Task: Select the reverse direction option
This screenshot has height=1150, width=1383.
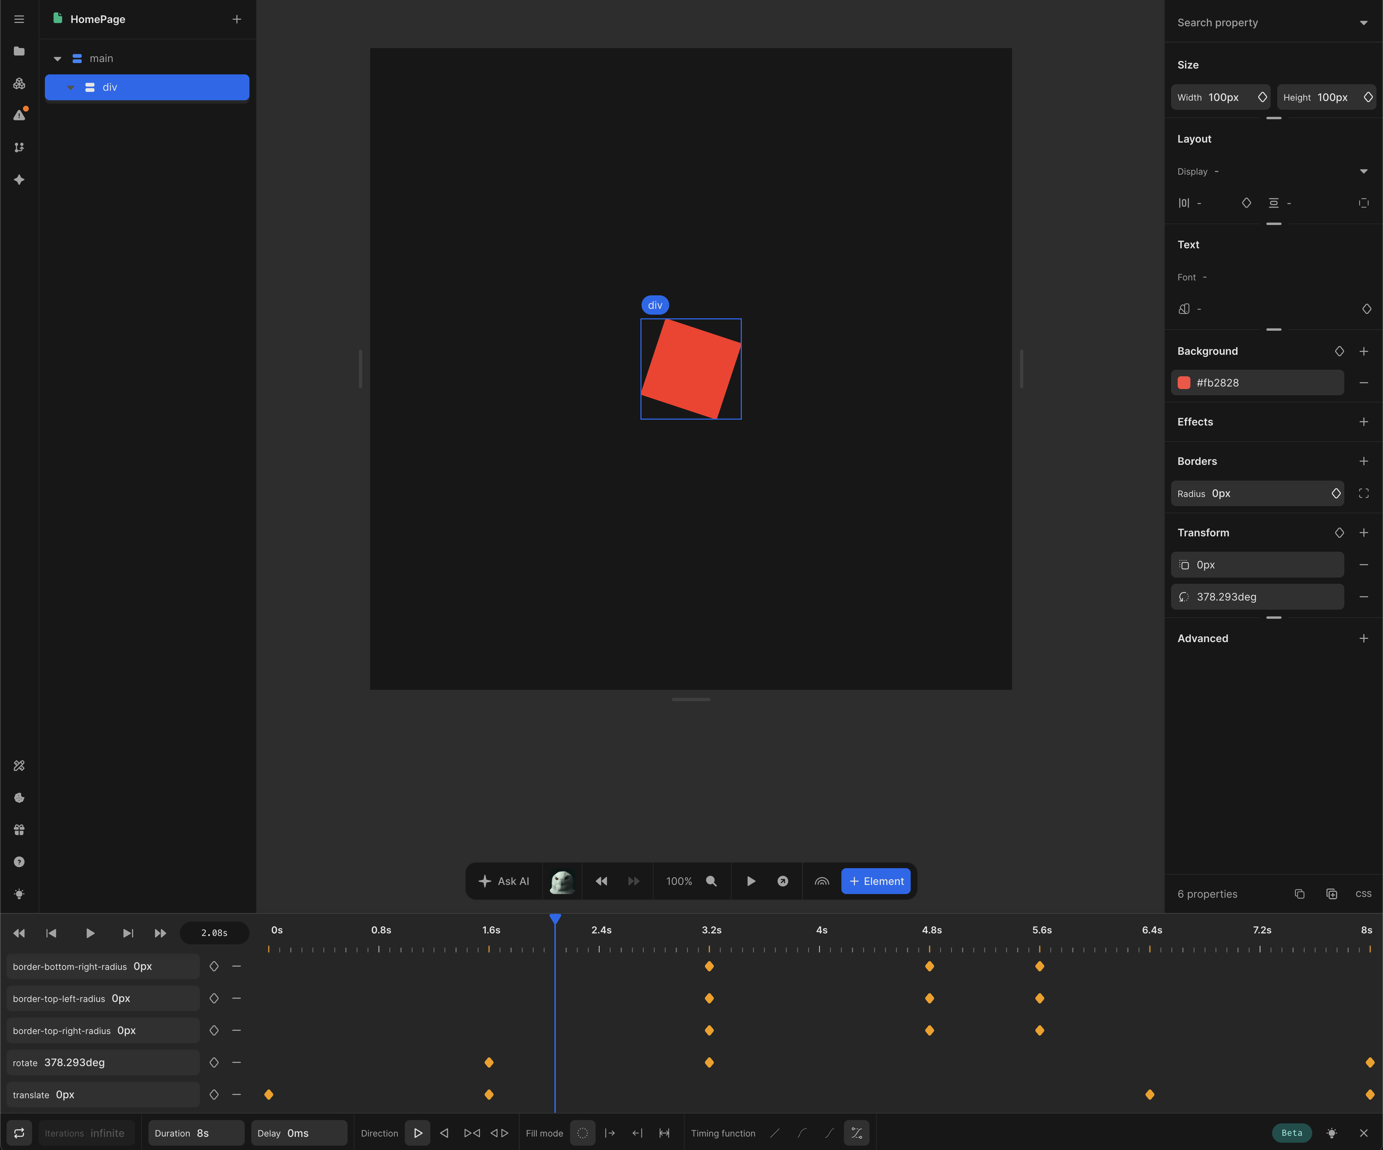Action: coord(445,1133)
